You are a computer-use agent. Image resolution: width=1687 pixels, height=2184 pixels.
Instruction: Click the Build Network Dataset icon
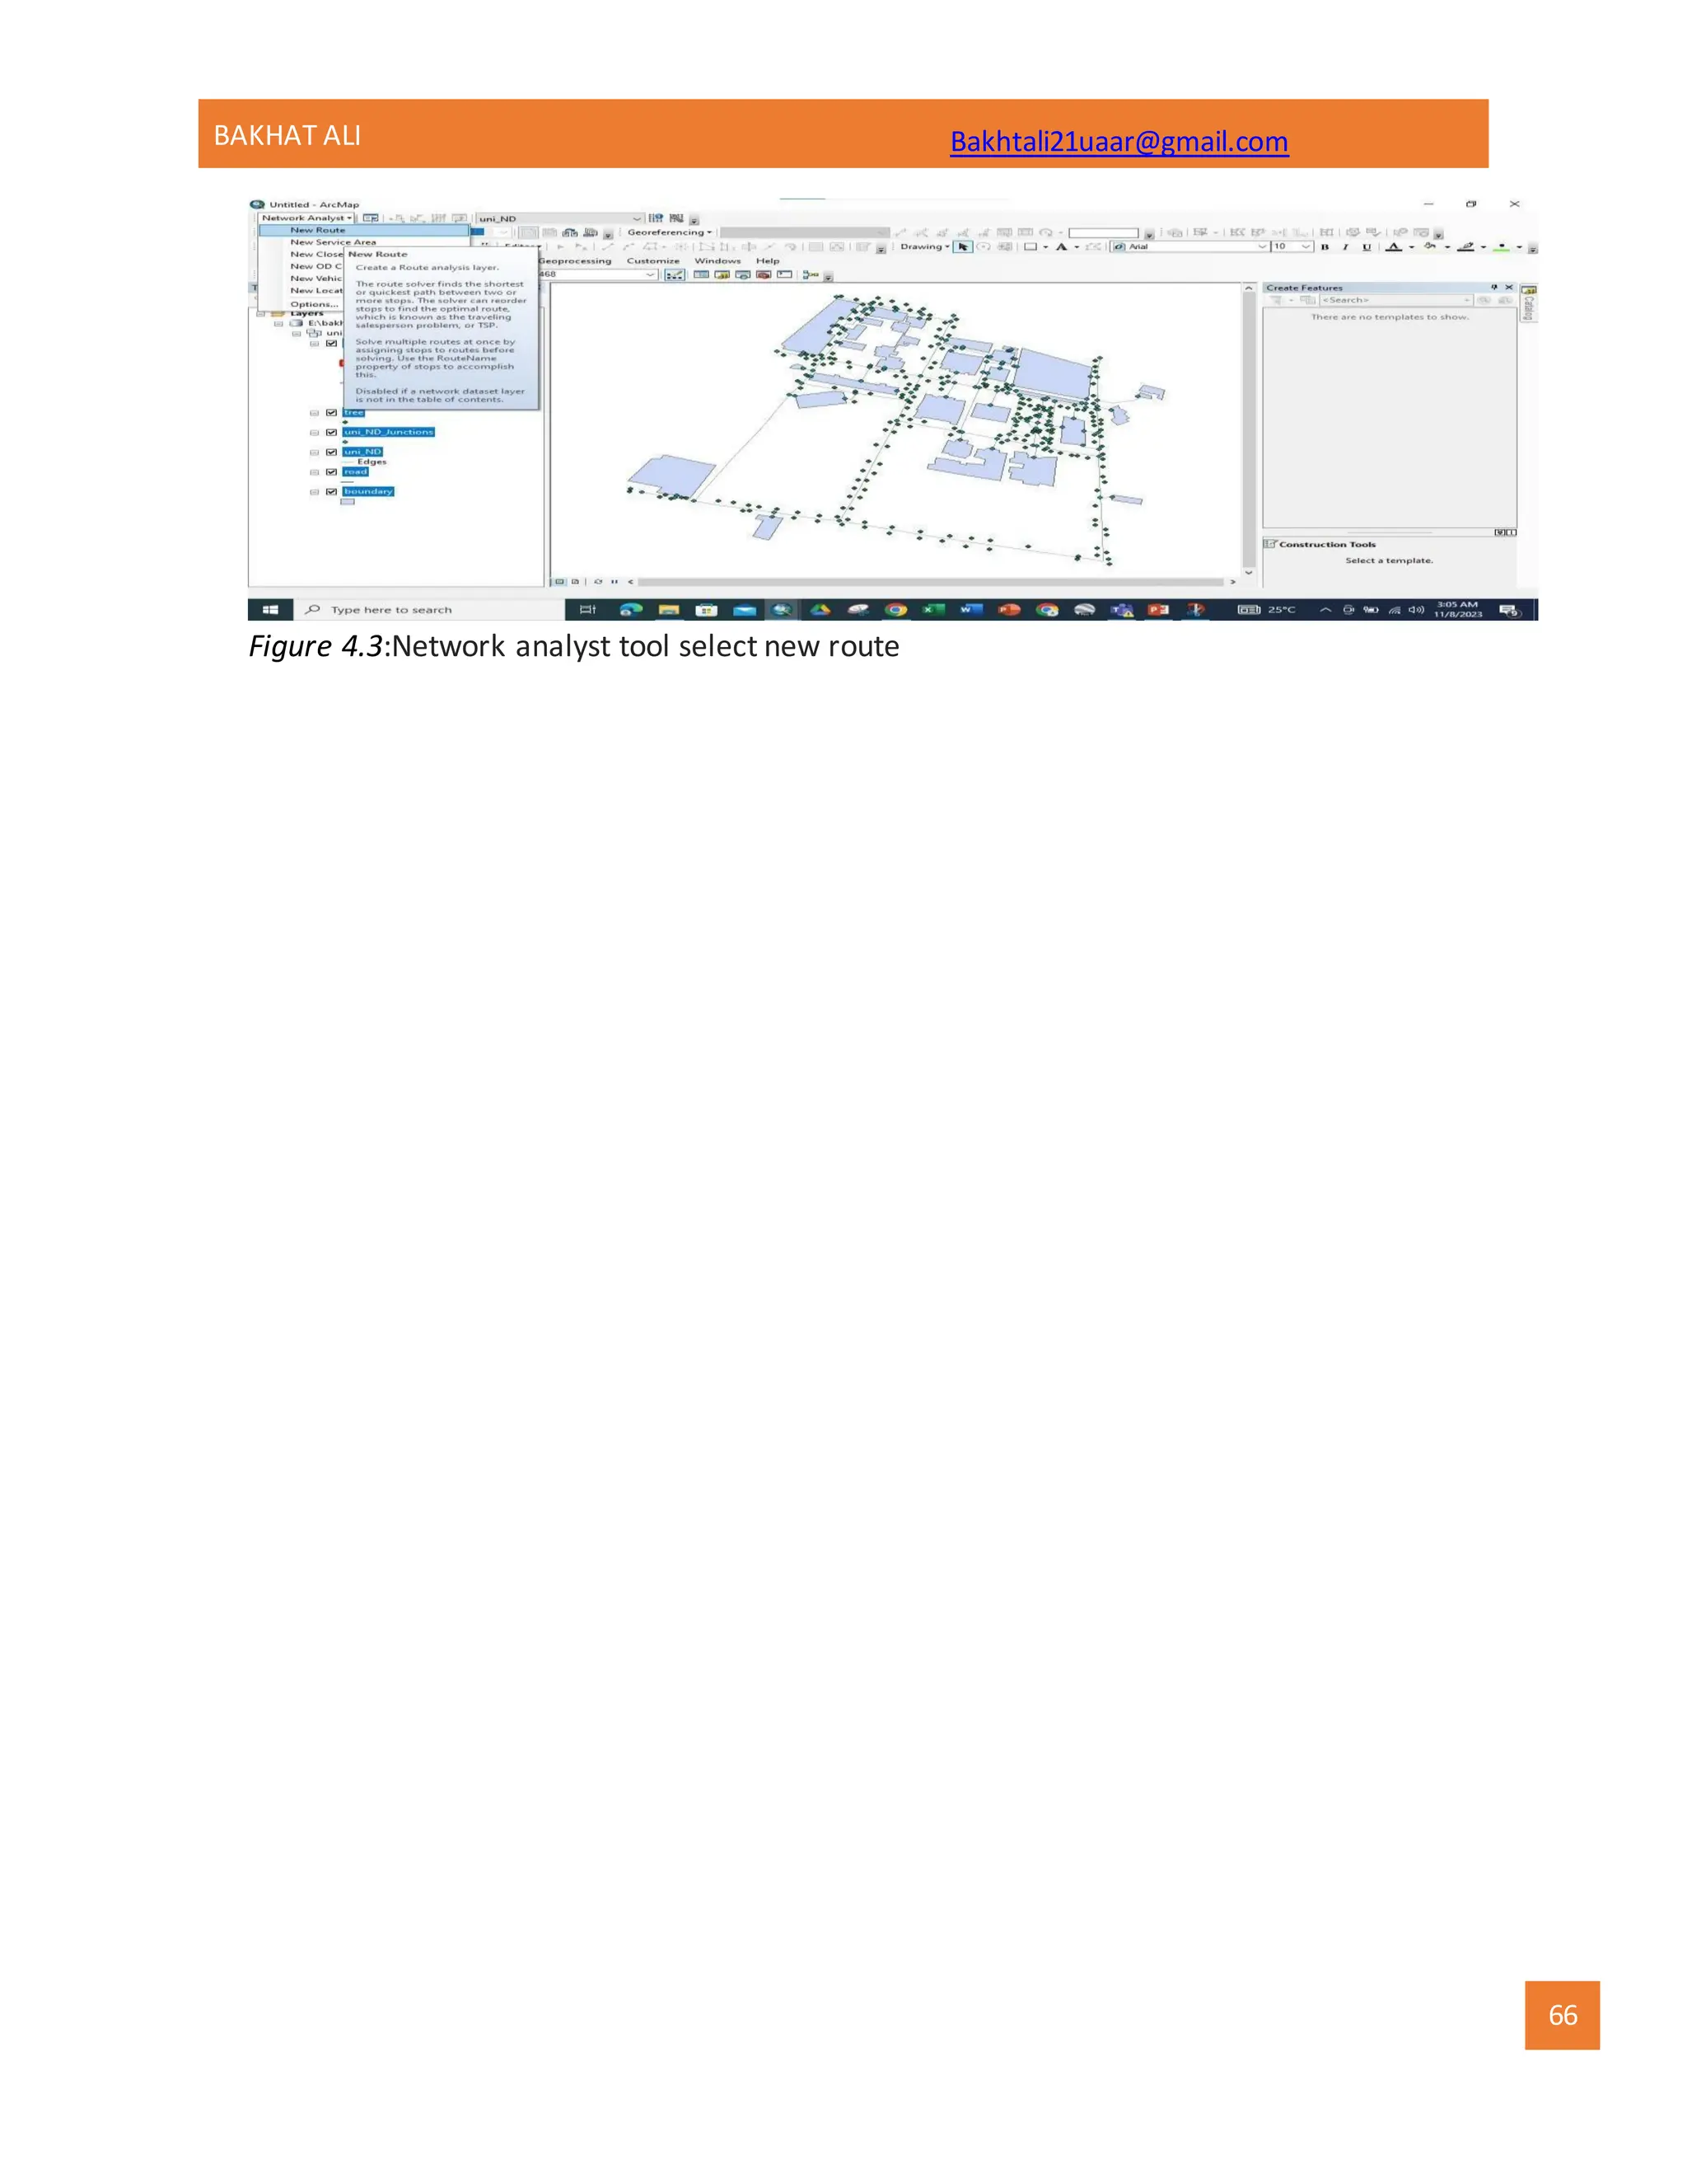pyautogui.click(x=676, y=218)
